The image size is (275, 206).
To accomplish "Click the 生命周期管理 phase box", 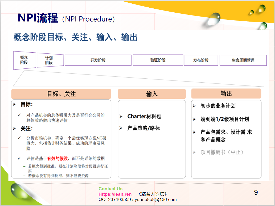I will click(x=243, y=60).
